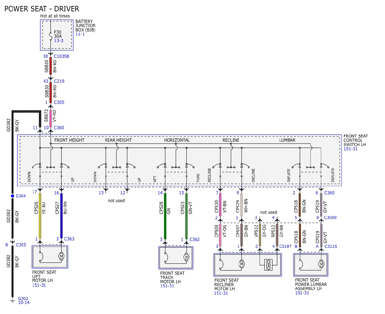385x314 pixels.
Task: Click the F30 fuse symbol in the junction box
Action: click(51, 36)
